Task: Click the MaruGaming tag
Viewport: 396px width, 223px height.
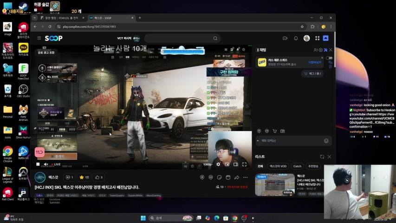Action: tap(154, 196)
